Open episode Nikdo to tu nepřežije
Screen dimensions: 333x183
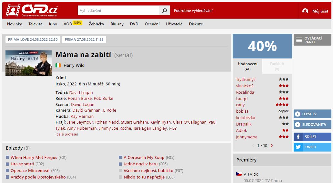pyautogui.click(x=144, y=177)
